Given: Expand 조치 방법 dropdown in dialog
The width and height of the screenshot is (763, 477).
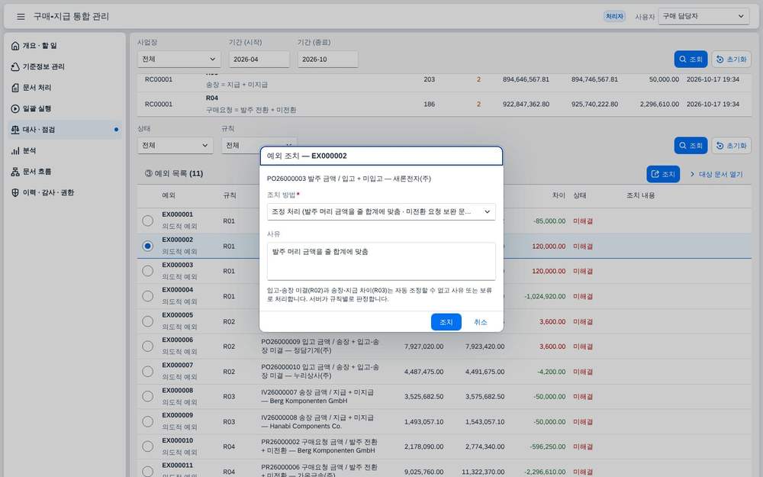Looking at the screenshot, I should 381,211.
